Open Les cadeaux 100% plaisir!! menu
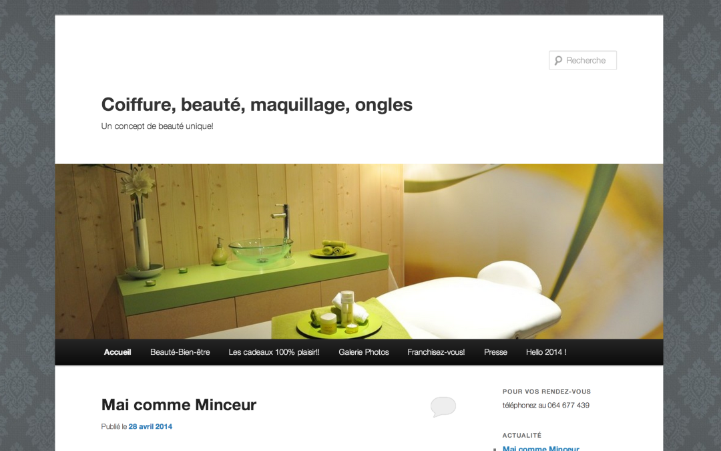The height and width of the screenshot is (451, 721). coord(274,352)
